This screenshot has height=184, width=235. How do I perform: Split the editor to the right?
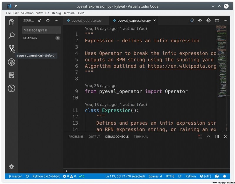pos(217,20)
